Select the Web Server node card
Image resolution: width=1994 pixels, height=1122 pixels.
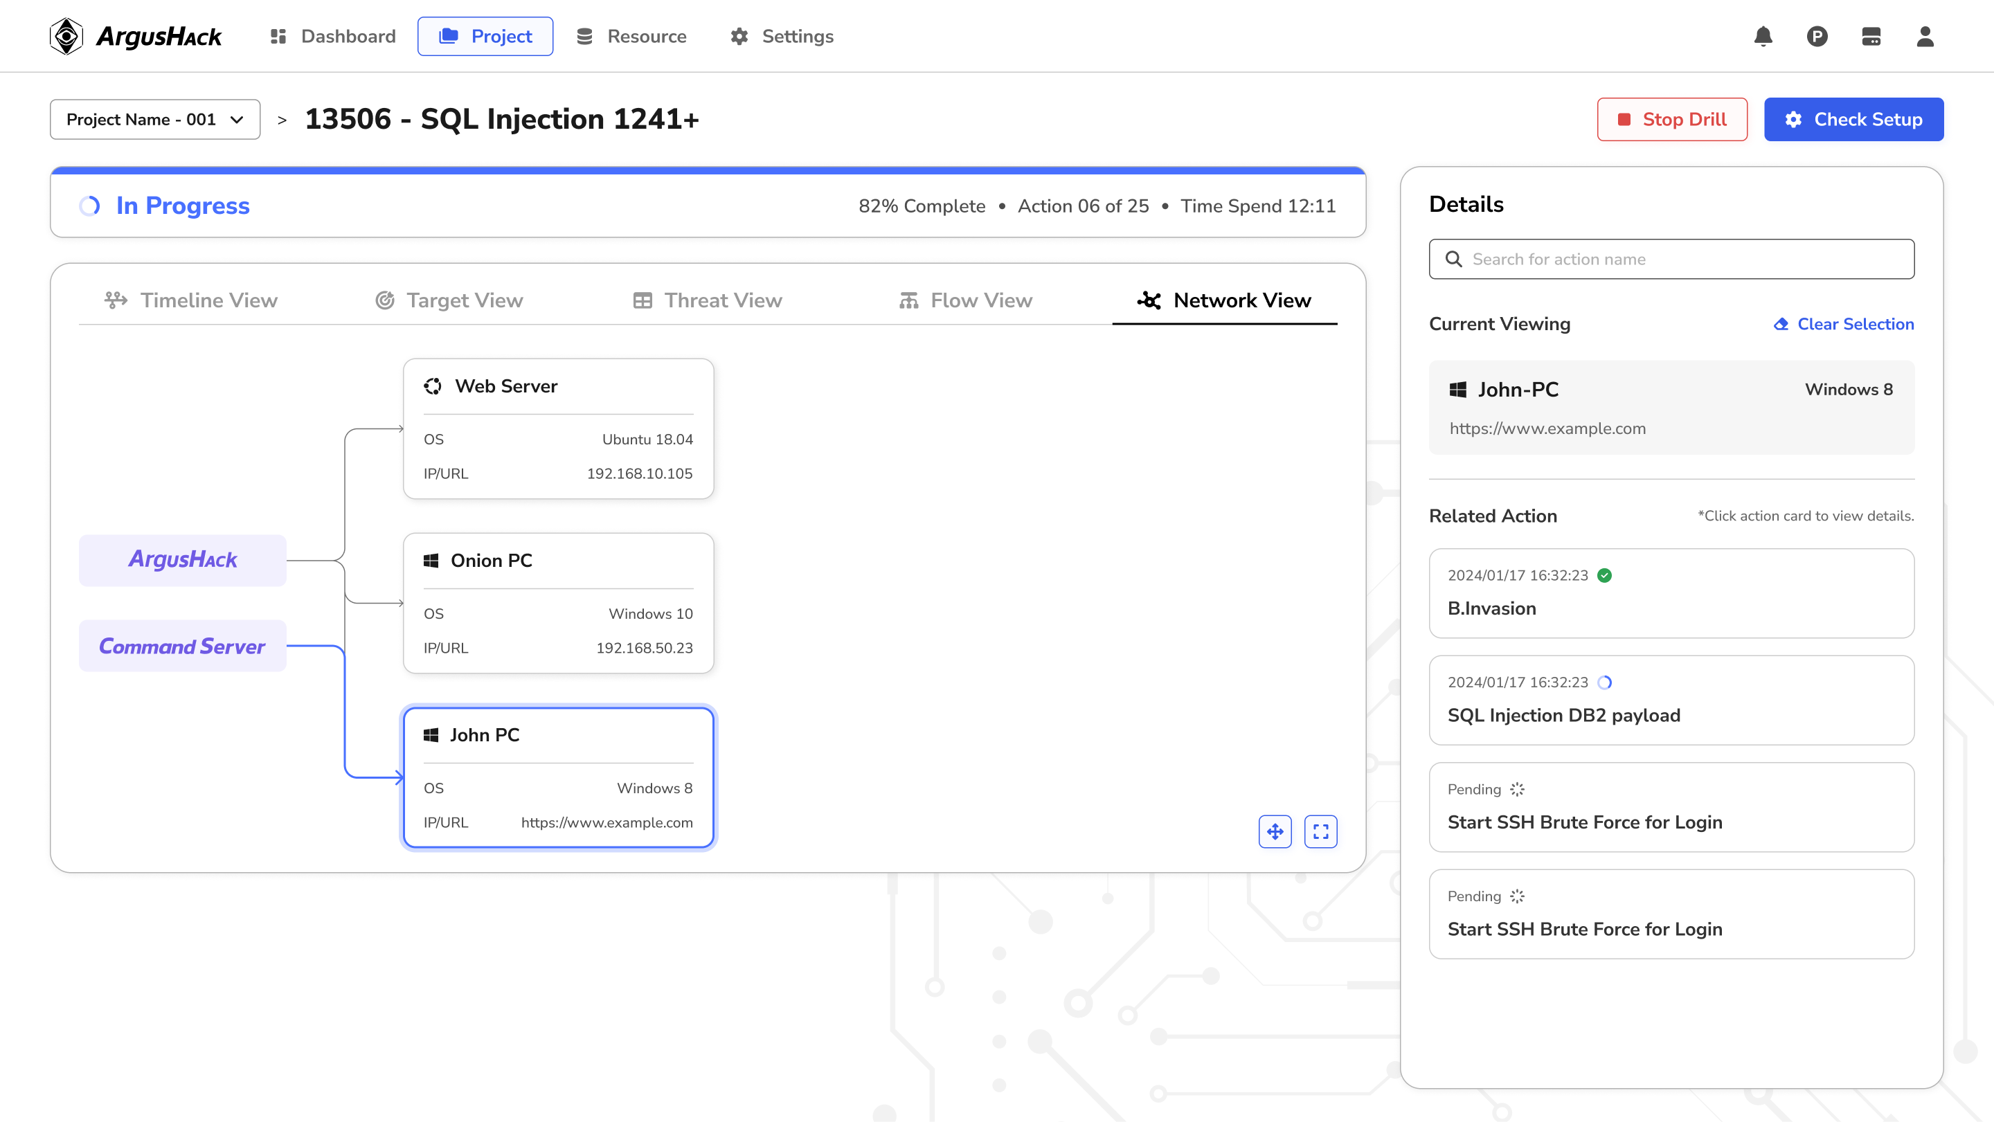pos(558,428)
